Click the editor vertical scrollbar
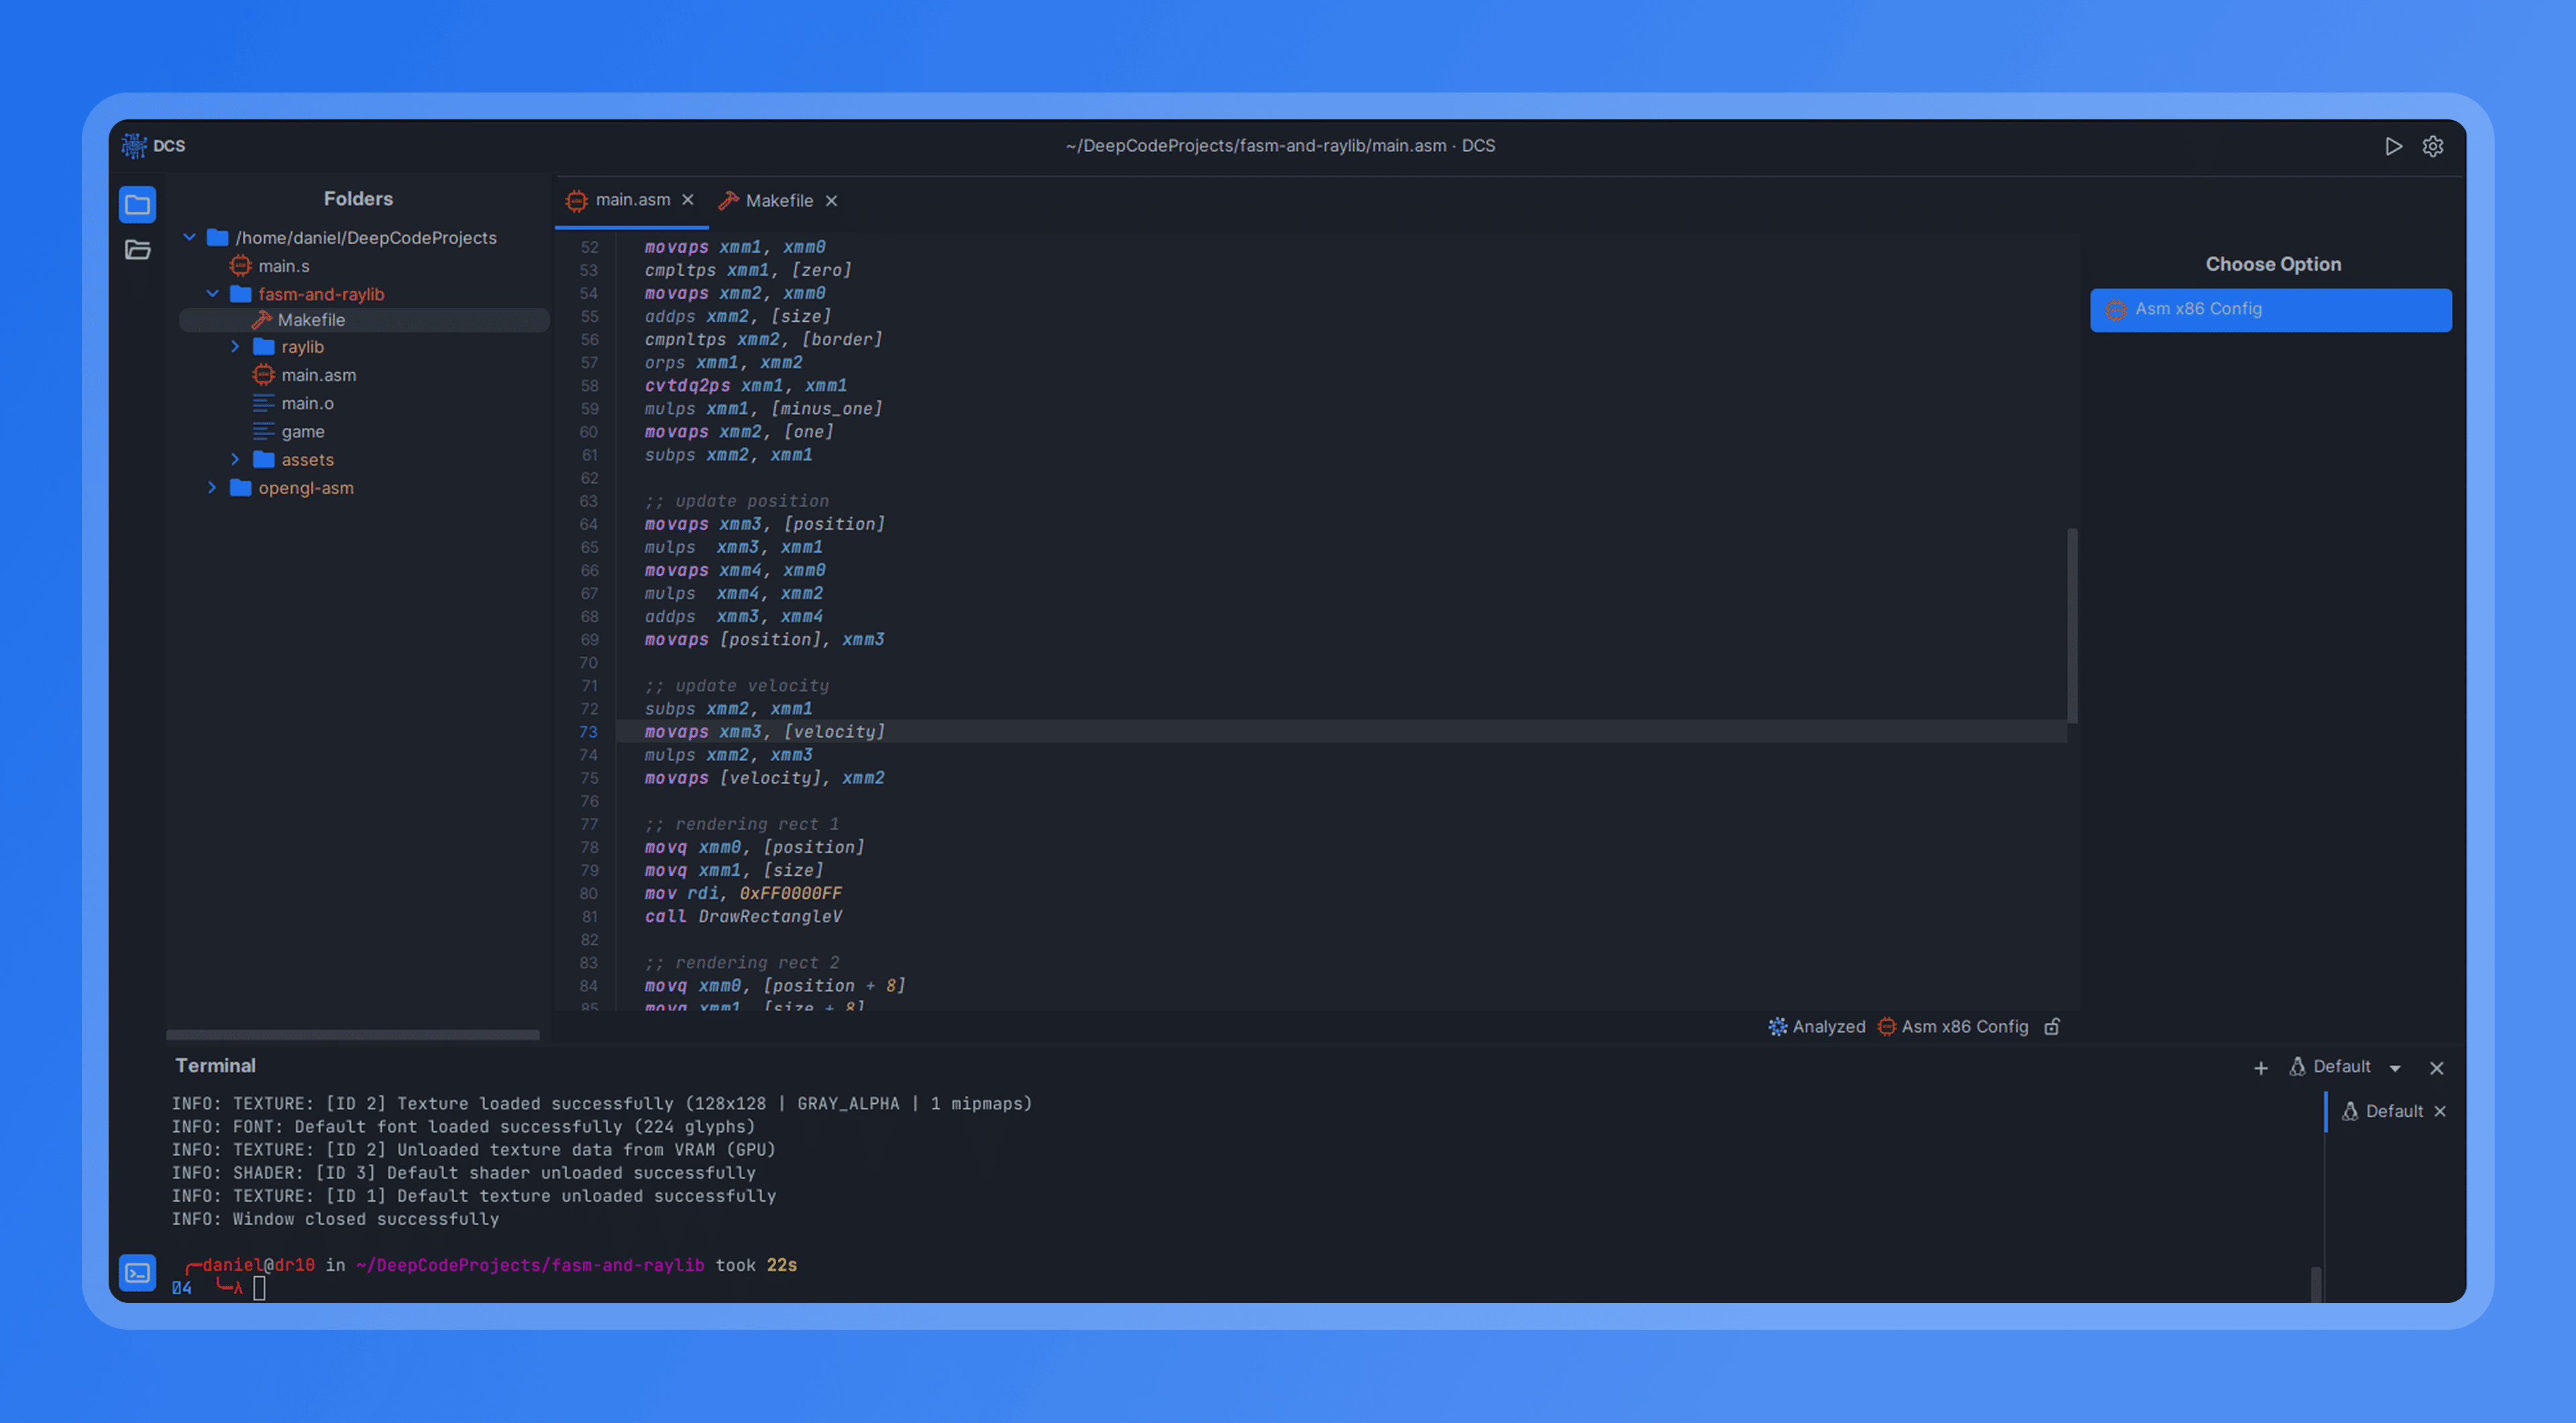The height and width of the screenshot is (1423, 2576). pos(2072,624)
